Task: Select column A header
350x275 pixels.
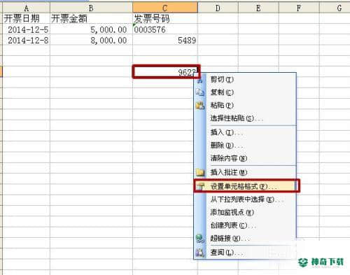Action: pyautogui.click(x=26, y=8)
